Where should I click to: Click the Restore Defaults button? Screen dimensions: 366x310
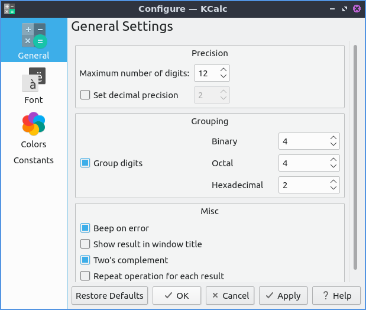click(109, 296)
